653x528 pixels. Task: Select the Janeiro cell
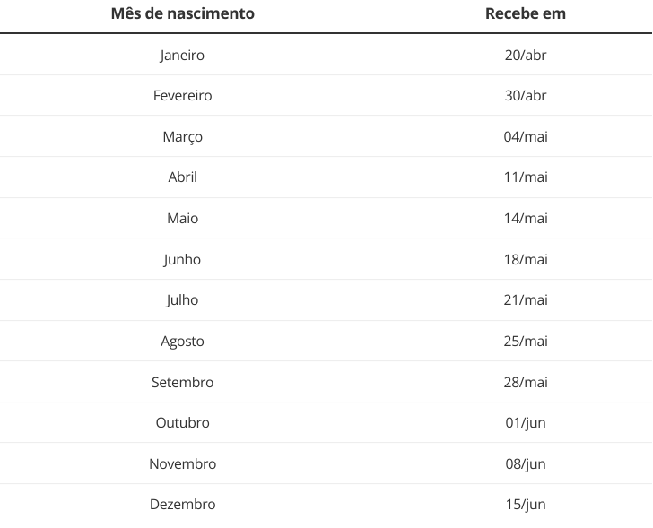182,56
